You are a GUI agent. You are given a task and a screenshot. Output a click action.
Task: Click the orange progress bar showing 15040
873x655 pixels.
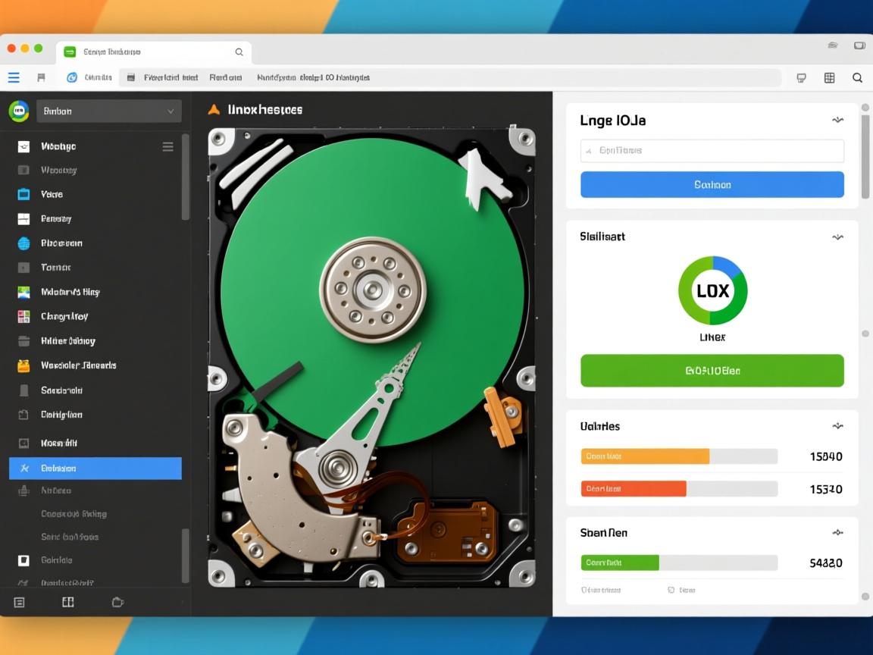[645, 456]
